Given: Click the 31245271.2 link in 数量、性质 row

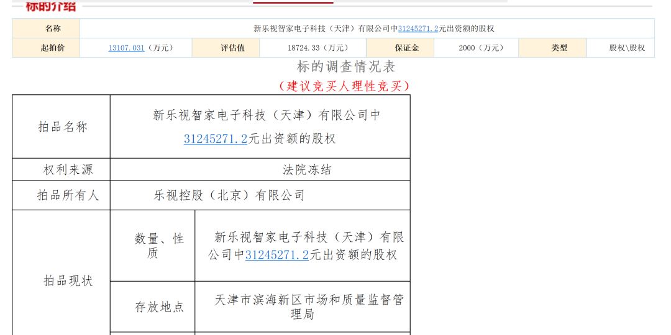Looking at the screenshot, I should pos(277,255).
